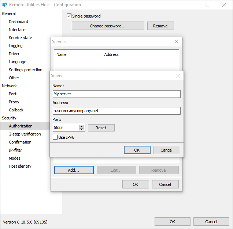233x229 pixels.
Task: Uncheck the Single password checkbox
Action: [x=69, y=16]
